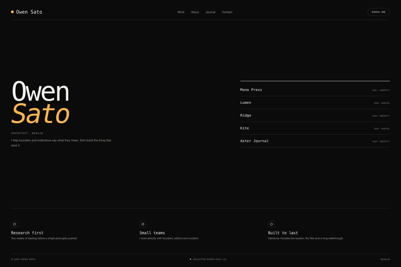Click 'I work directly with founders' description
The image size is (401, 267).
coord(169,238)
